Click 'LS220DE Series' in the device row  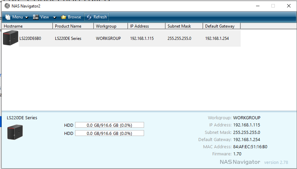68,39
